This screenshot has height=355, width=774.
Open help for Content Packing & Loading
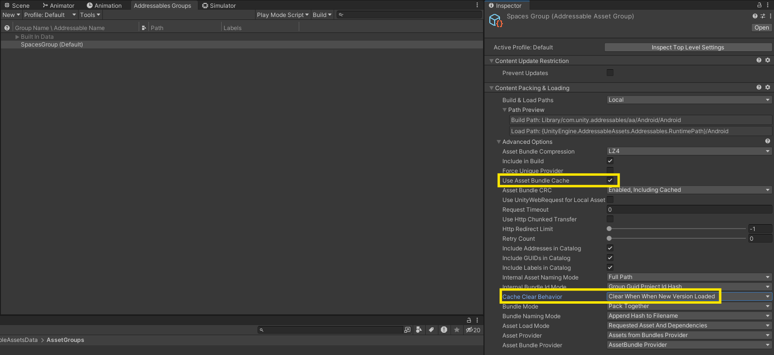(x=759, y=88)
